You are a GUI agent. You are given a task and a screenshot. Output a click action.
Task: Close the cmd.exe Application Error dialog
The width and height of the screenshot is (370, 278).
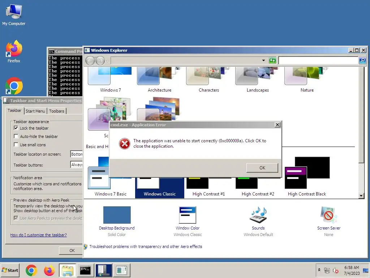[x=277, y=125]
